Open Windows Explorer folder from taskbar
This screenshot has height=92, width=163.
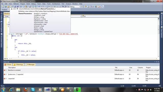18,90
